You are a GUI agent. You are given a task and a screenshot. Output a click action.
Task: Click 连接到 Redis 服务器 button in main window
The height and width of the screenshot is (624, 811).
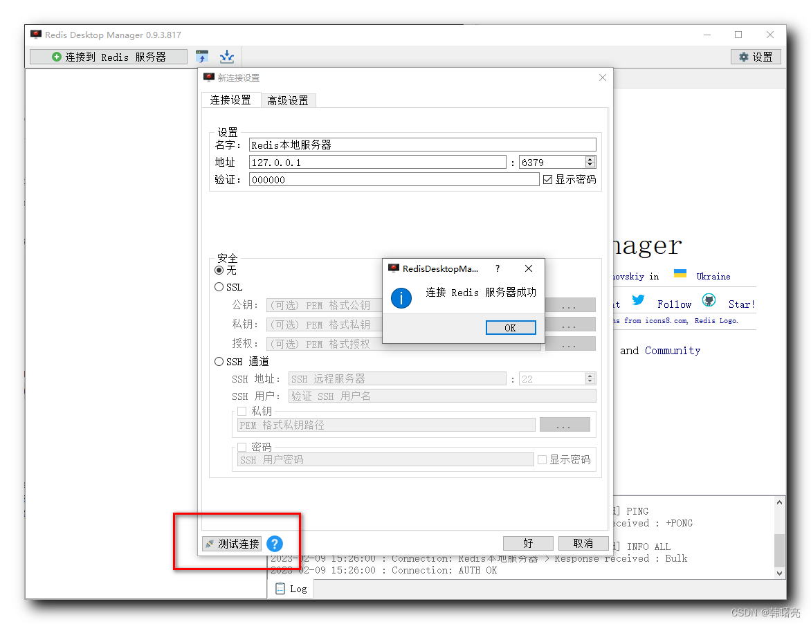tap(109, 57)
